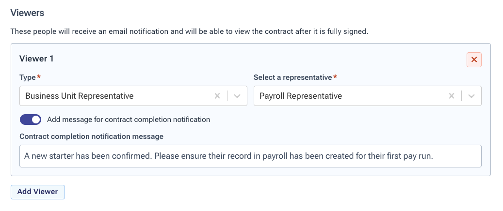503x211 pixels.
Task: Expand the Type dropdown chevron
Action: coord(237,96)
